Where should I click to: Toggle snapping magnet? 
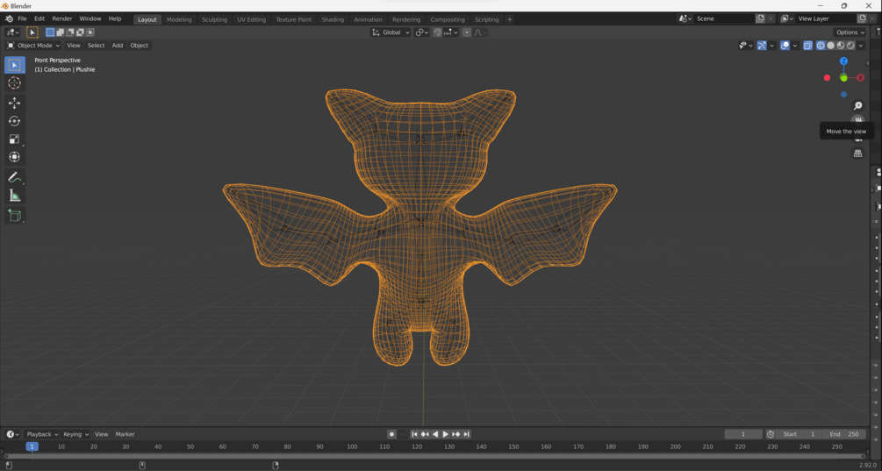click(437, 32)
